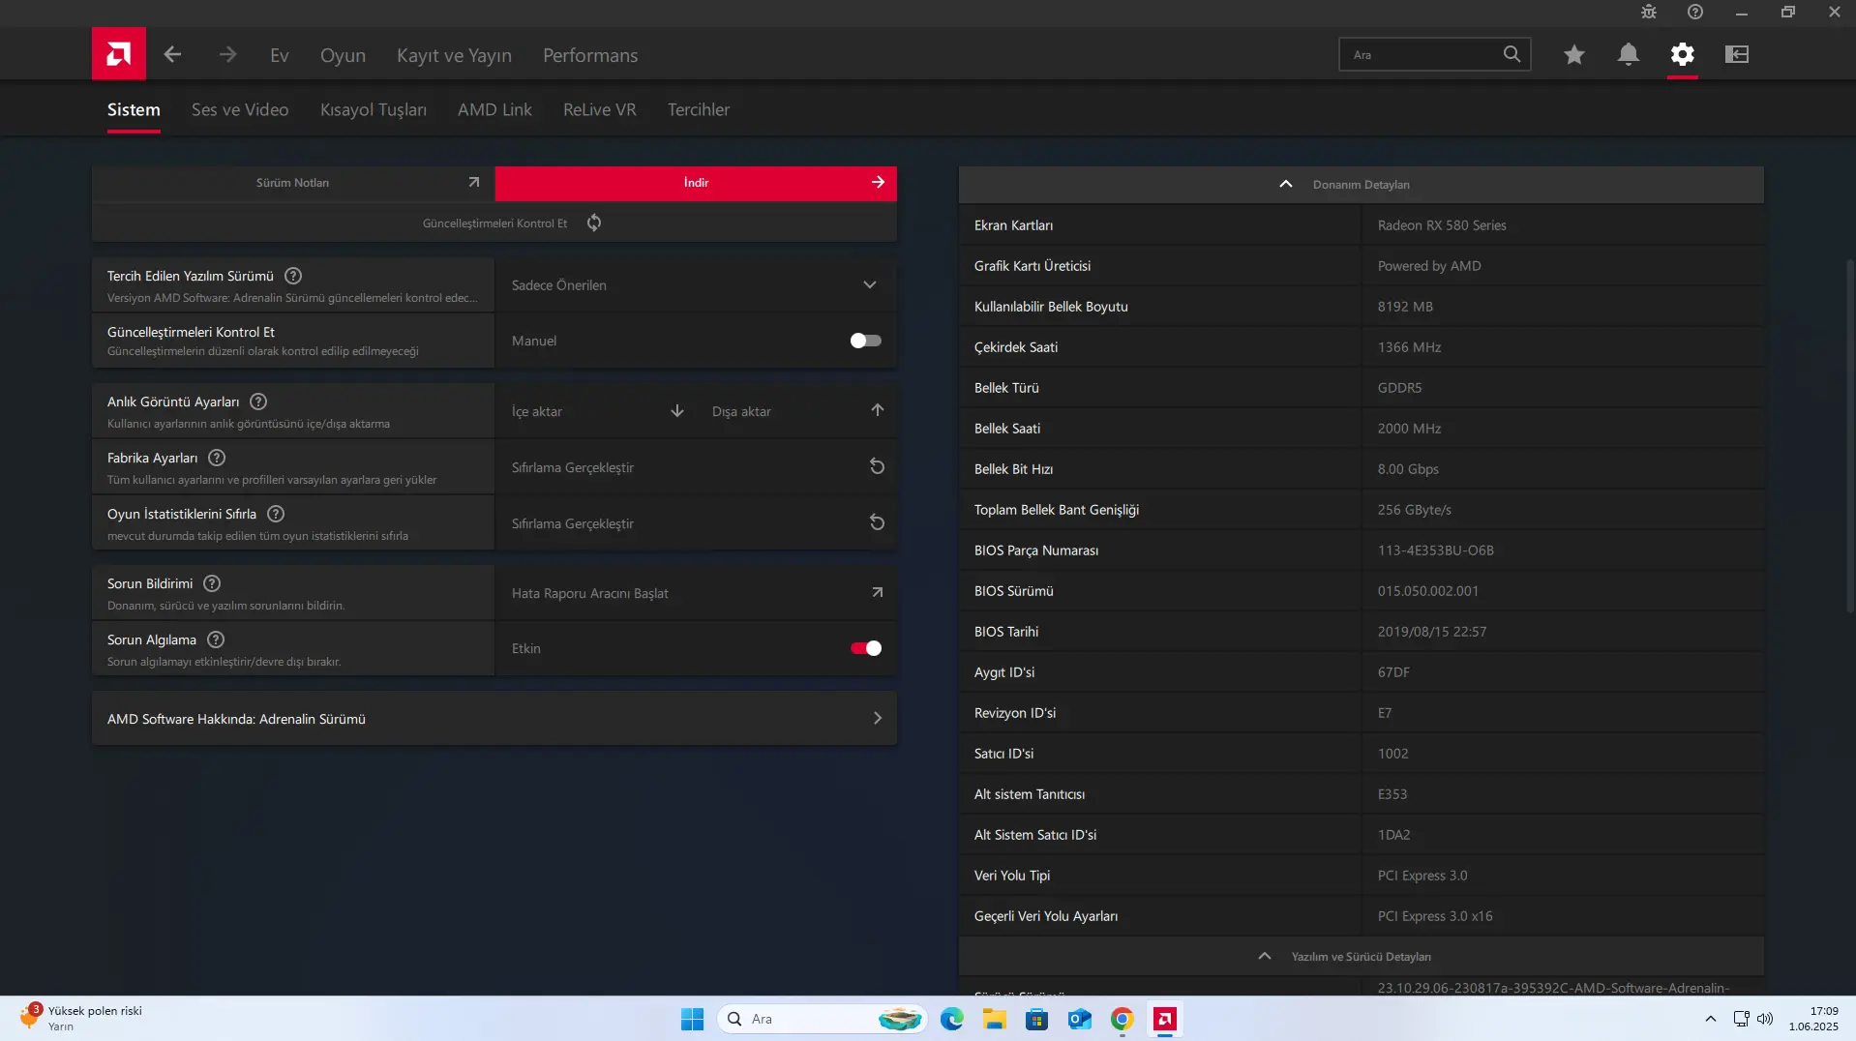Viewport: 1856px width, 1041px height.
Task: Open the Kısayol Tuşları tab
Action: tap(374, 109)
